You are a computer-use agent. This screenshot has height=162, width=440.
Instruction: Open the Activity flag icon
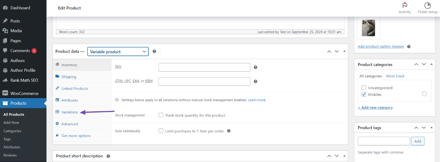[x=405, y=6]
